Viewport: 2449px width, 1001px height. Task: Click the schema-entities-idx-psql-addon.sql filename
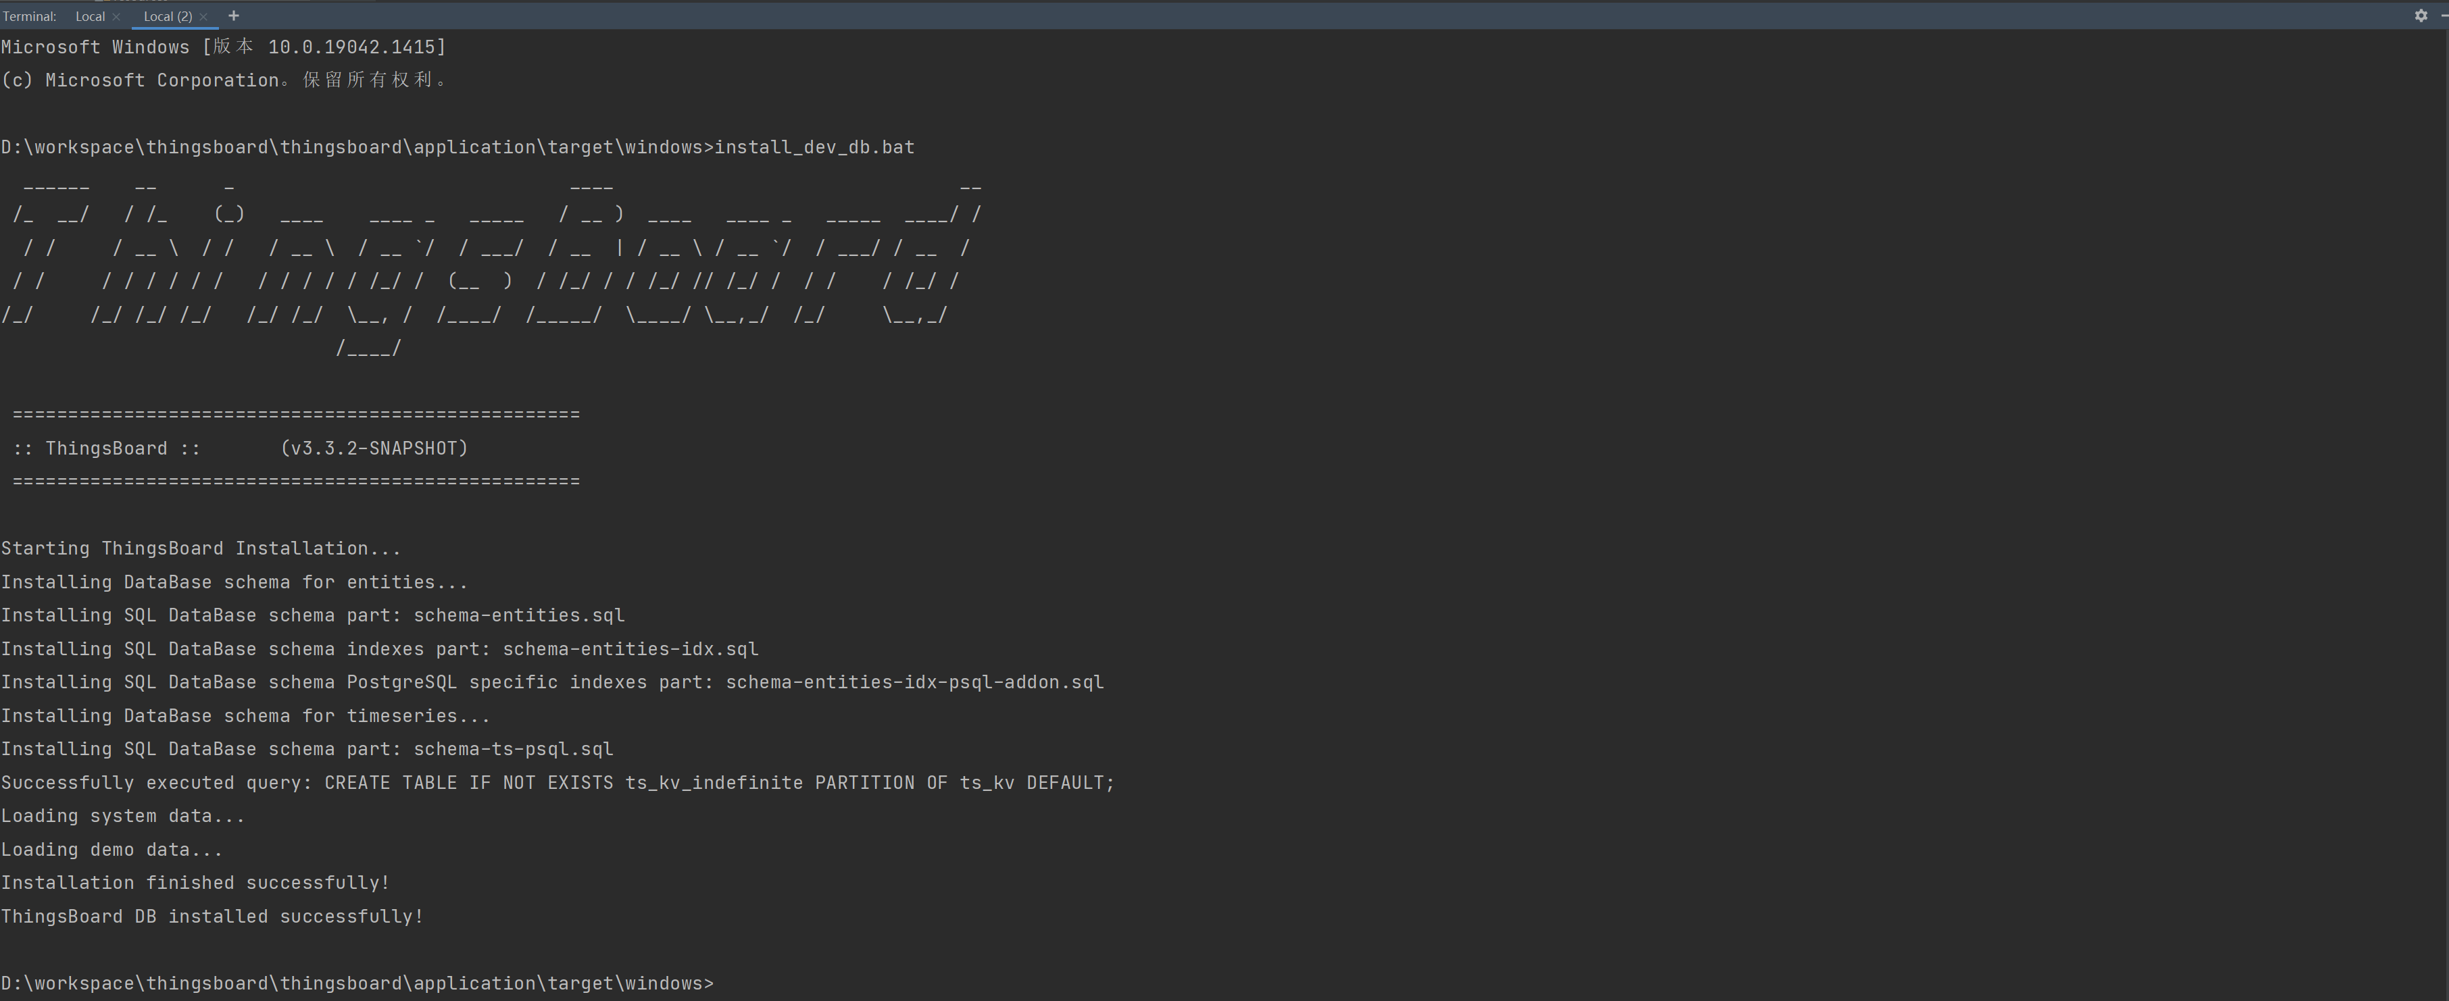click(x=914, y=682)
